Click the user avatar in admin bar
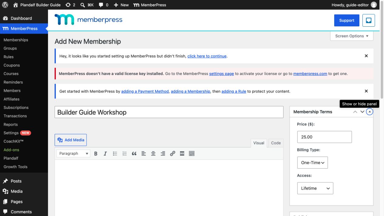Image resolution: width=384 pixels, height=216 pixels. tap(374, 5)
